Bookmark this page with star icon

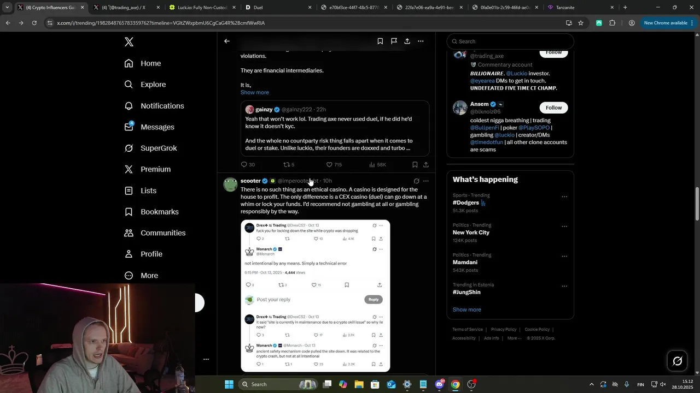point(581,23)
